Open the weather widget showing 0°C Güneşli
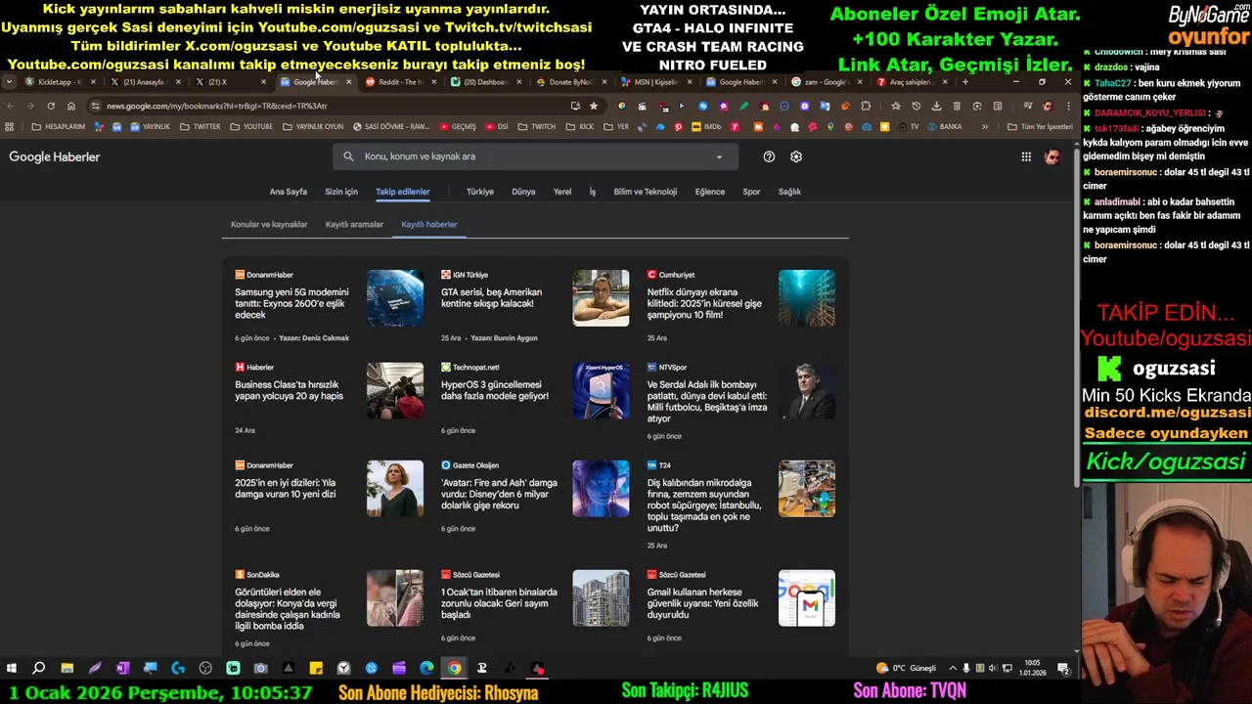This screenshot has width=1252, height=704. pos(906,669)
